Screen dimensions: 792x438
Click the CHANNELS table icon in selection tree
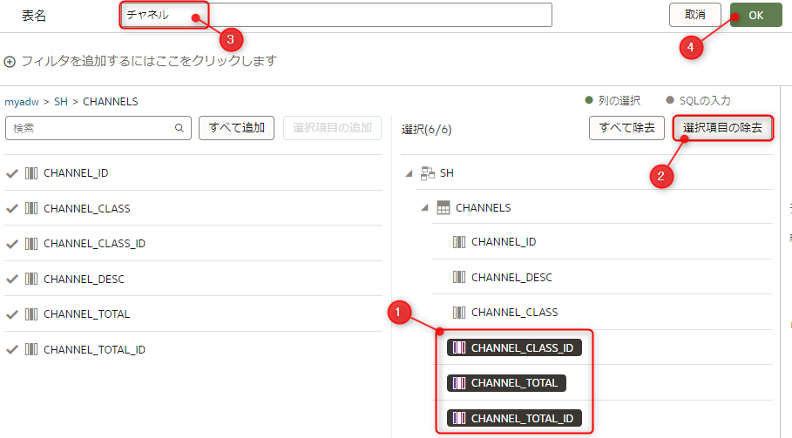click(x=443, y=208)
